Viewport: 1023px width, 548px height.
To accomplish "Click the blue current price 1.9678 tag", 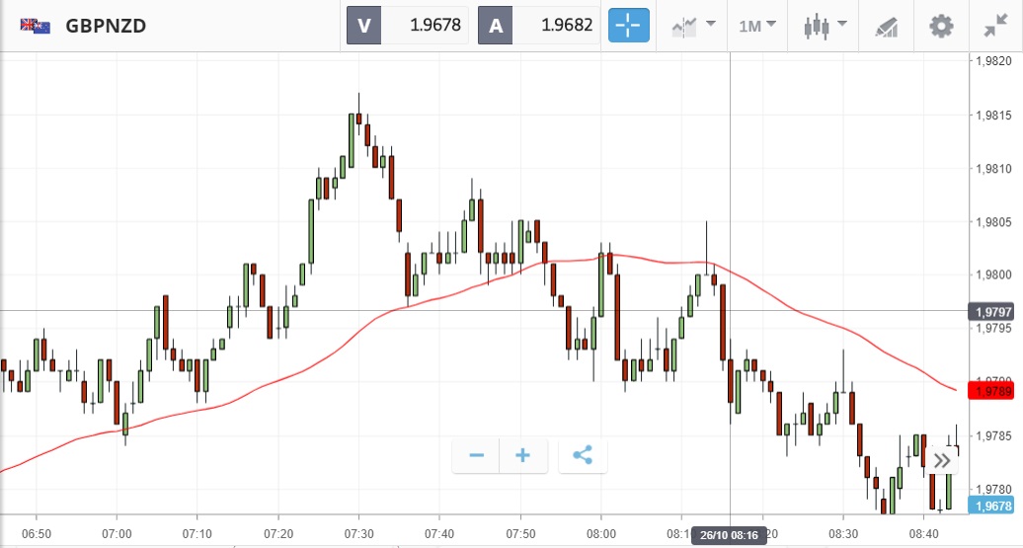I will 991,506.
